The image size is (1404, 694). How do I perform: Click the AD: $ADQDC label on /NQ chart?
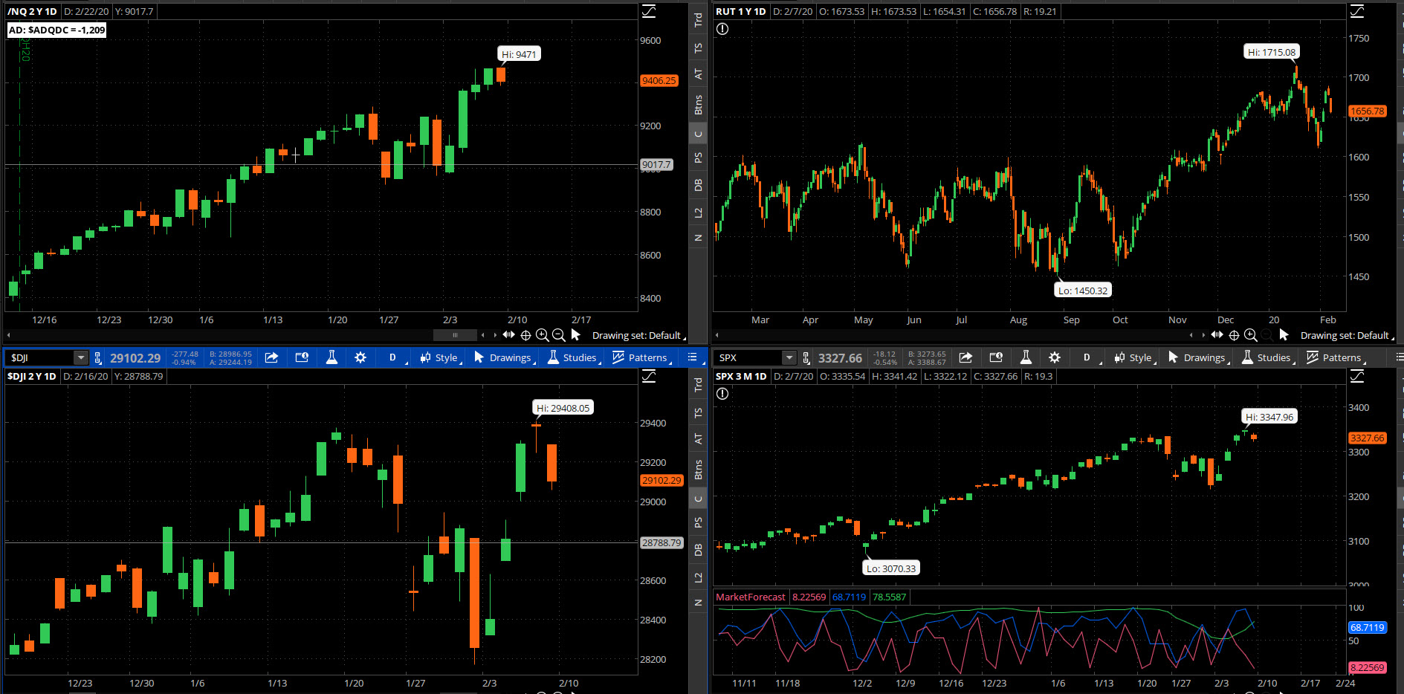pos(56,30)
